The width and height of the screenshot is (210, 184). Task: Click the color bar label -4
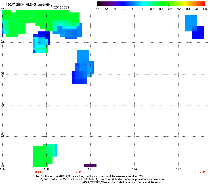(x=132, y=9)
